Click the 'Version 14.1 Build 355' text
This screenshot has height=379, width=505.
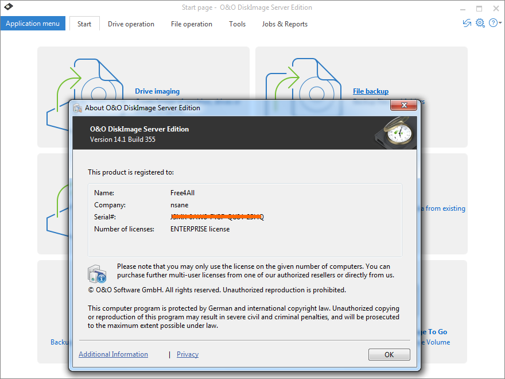123,140
